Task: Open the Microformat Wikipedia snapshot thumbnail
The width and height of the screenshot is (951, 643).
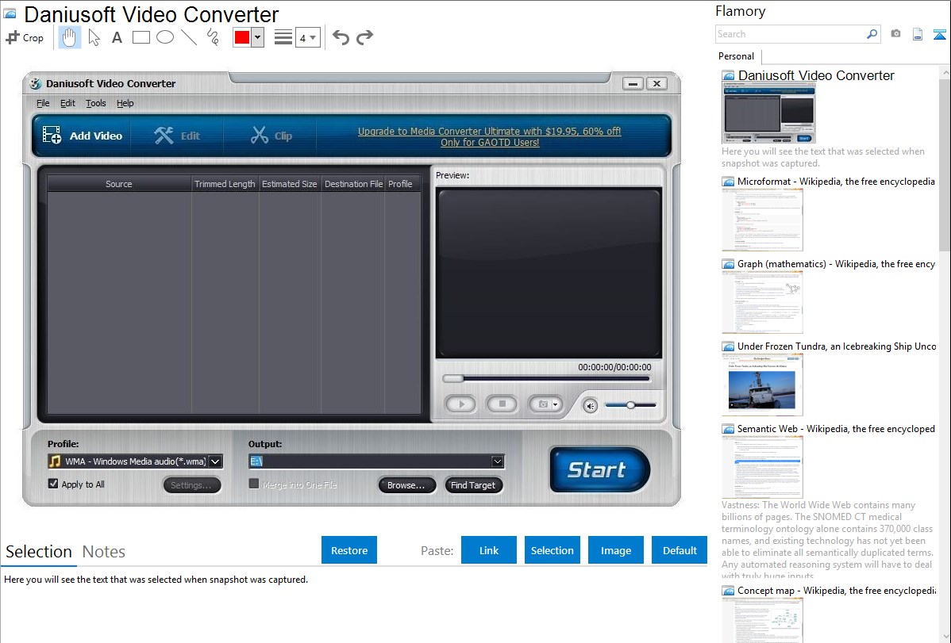Action: tap(762, 220)
